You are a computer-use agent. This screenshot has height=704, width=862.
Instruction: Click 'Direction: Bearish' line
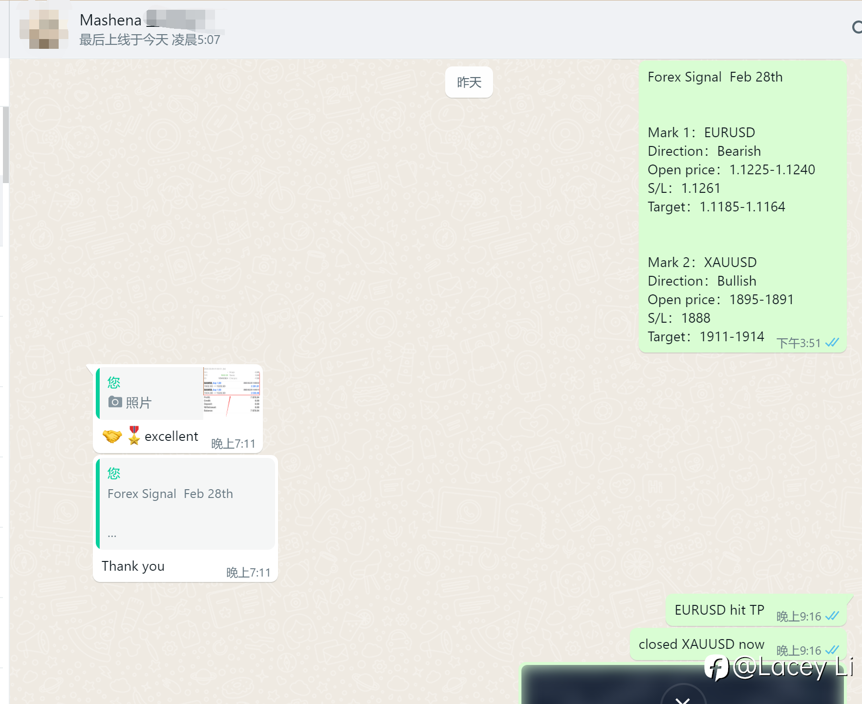(x=704, y=151)
